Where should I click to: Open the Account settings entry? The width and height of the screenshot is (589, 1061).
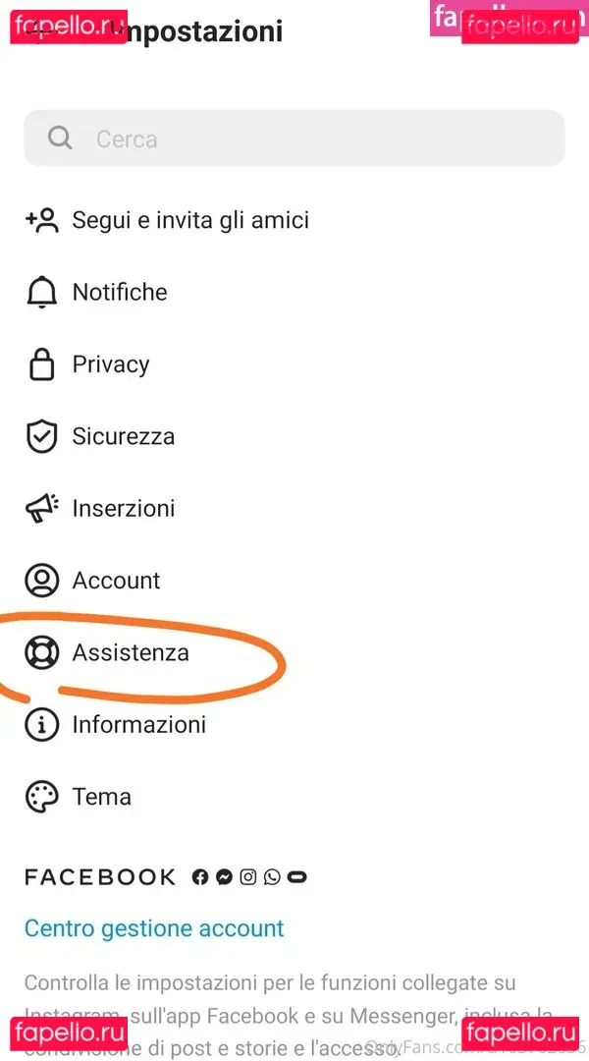115,581
